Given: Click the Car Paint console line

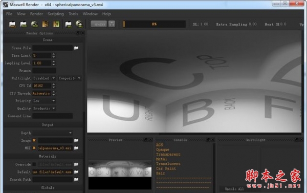Looking at the screenshot, I should [166, 168].
